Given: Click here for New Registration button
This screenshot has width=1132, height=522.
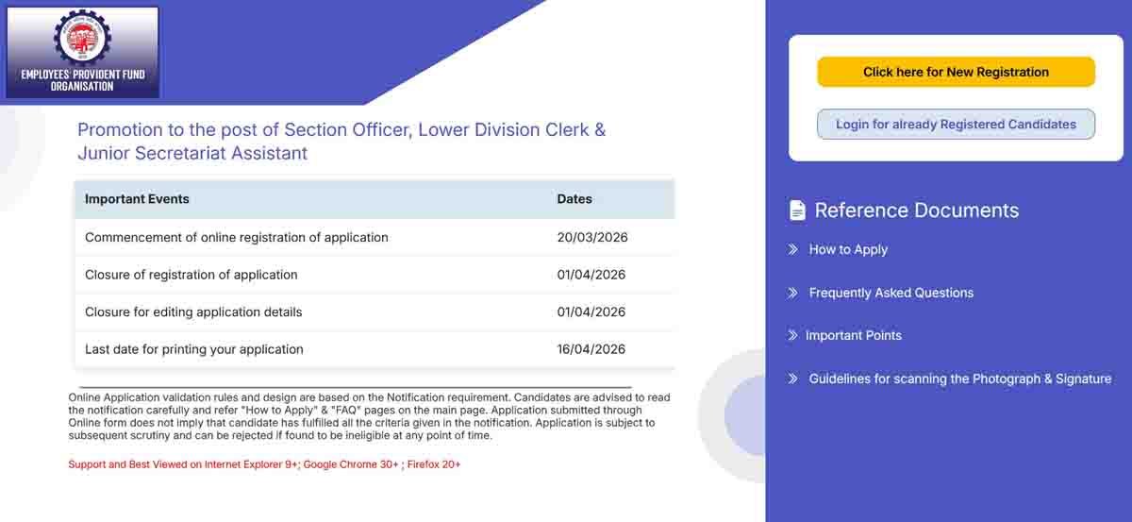Looking at the screenshot, I should pos(956,72).
